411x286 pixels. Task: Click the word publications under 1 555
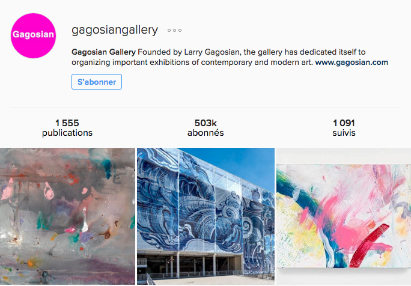(67, 133)
